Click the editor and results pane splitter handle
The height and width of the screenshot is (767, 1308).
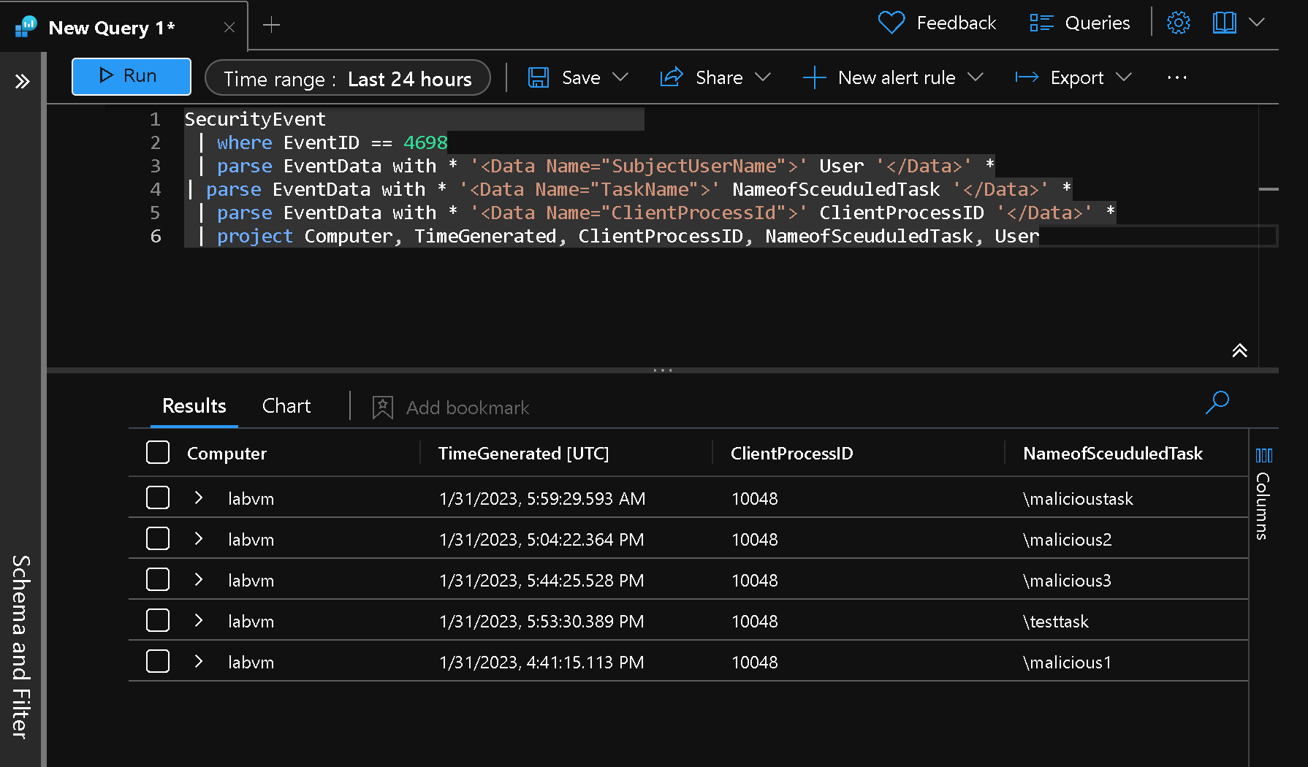tap(663, 370)
